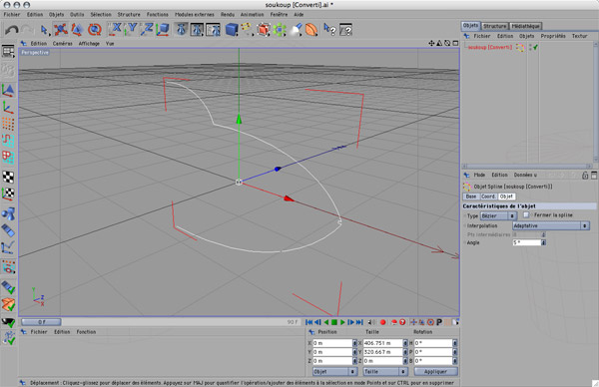The image size is (599, 387).
Task: Click the Angle input field
Action: tap(527, 242)
